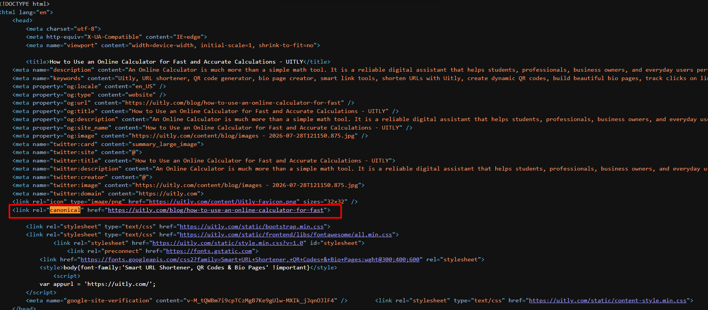The width and height of the screenshot is (708, 310).
Task: Click the X-UA-Compatible meta line
Action: coord(116,37)
